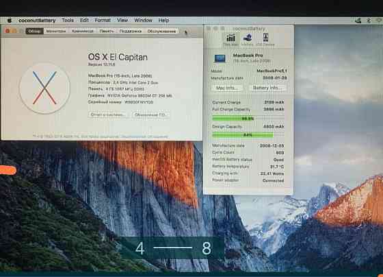Click the license agreement link at bottom
This screenshot has width=383, height=277.
(x=144, y=136)
